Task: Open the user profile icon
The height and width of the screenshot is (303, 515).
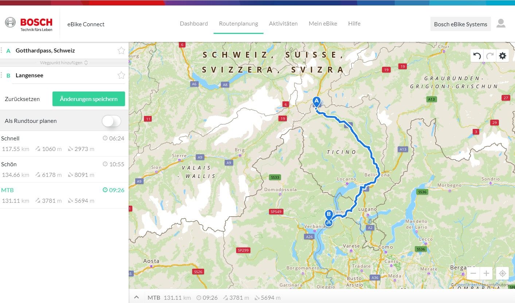Action: [501, 24]
